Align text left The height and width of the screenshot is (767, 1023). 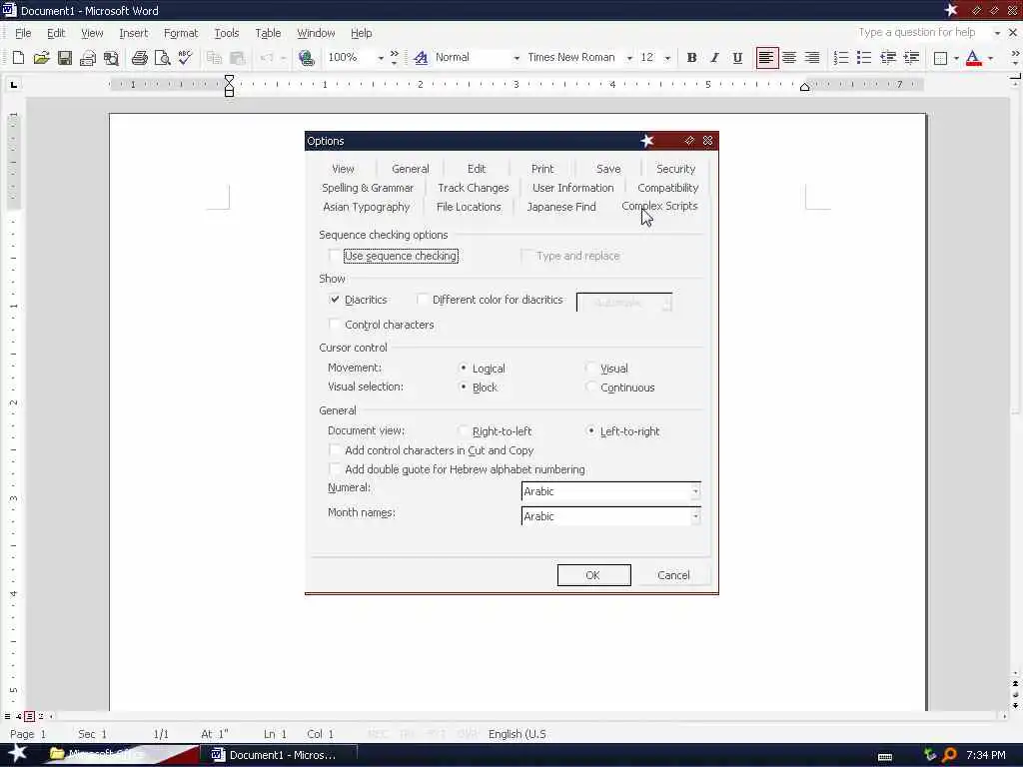(766, 58)
